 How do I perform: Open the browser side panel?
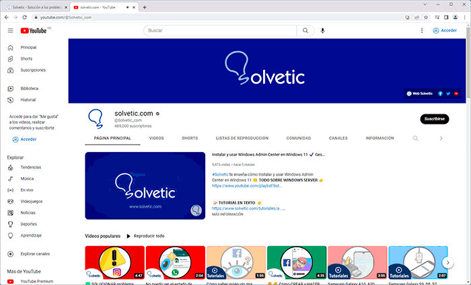[446, 17]
